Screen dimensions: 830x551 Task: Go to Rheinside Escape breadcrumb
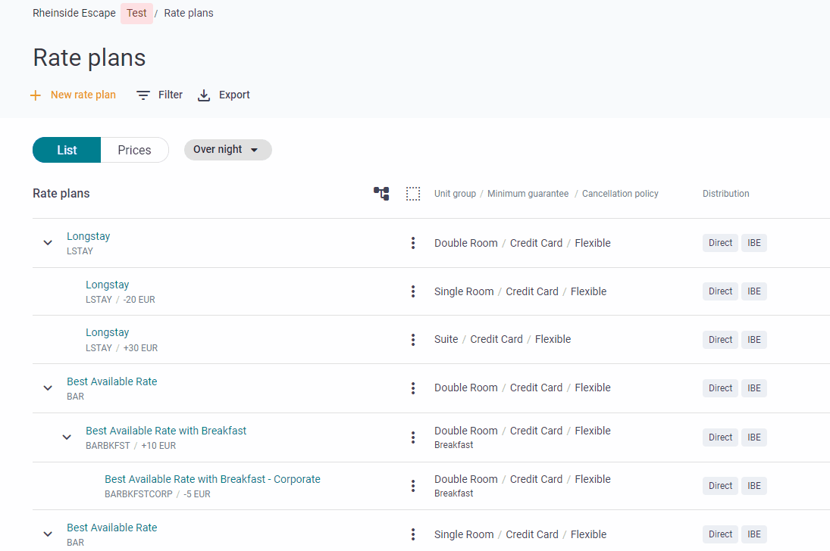click(x=74, y=13)
